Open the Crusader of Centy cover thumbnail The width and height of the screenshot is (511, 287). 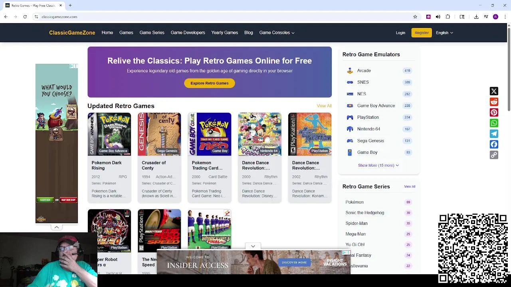159,134
